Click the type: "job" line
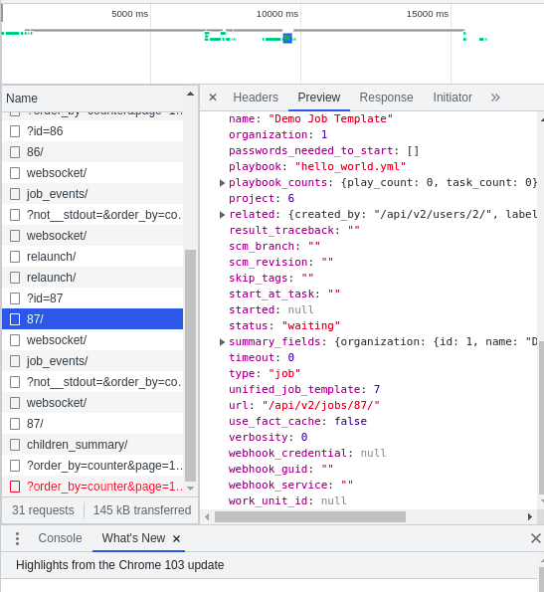The width and height of the screenshot is (544, 592). [x=265, y=374]
